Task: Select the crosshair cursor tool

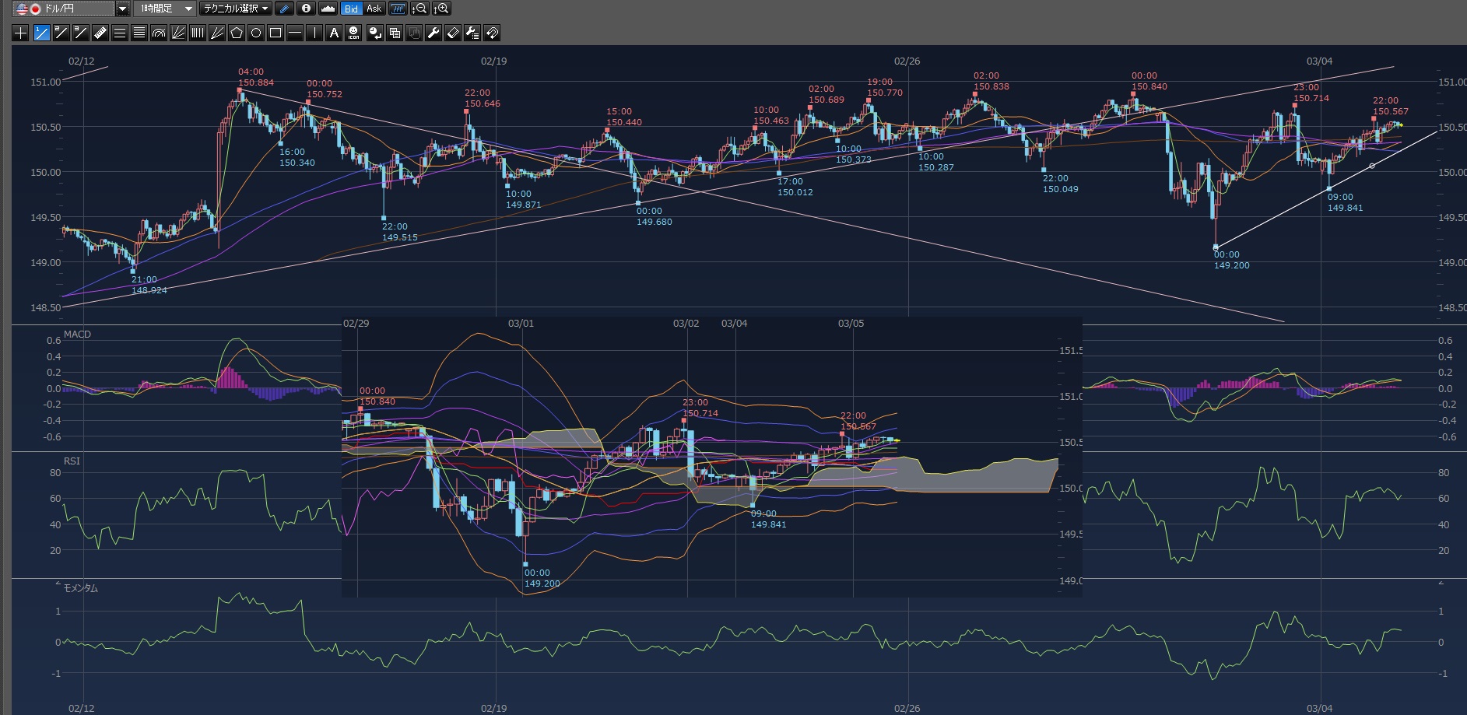Action: coord(21,33)
